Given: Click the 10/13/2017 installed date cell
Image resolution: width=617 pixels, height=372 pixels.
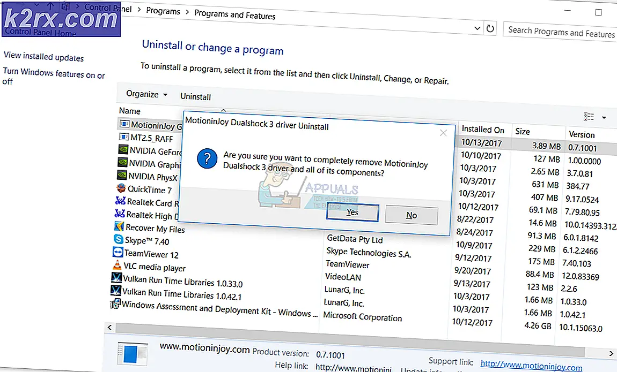Looking at the screenshot, I should pos(482,142).
